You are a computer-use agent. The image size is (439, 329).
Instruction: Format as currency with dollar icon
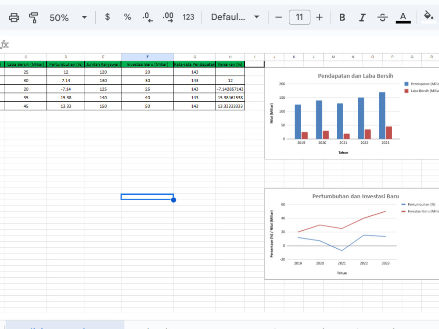(107, 17)
